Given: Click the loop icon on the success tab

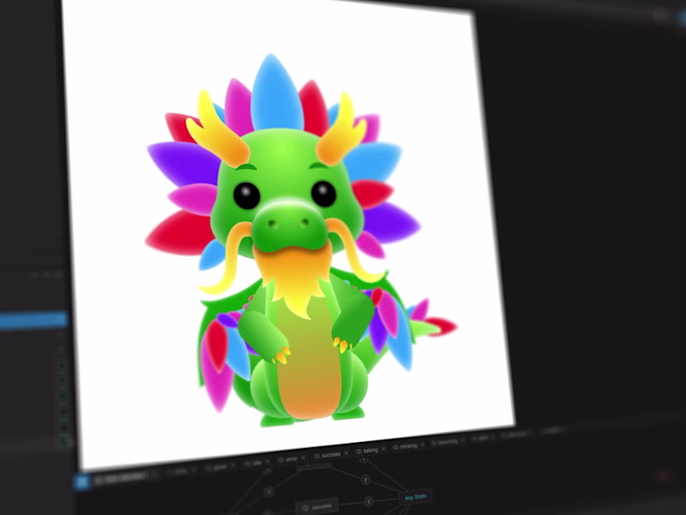Looking at the screenshot, I should pos(316,456).
